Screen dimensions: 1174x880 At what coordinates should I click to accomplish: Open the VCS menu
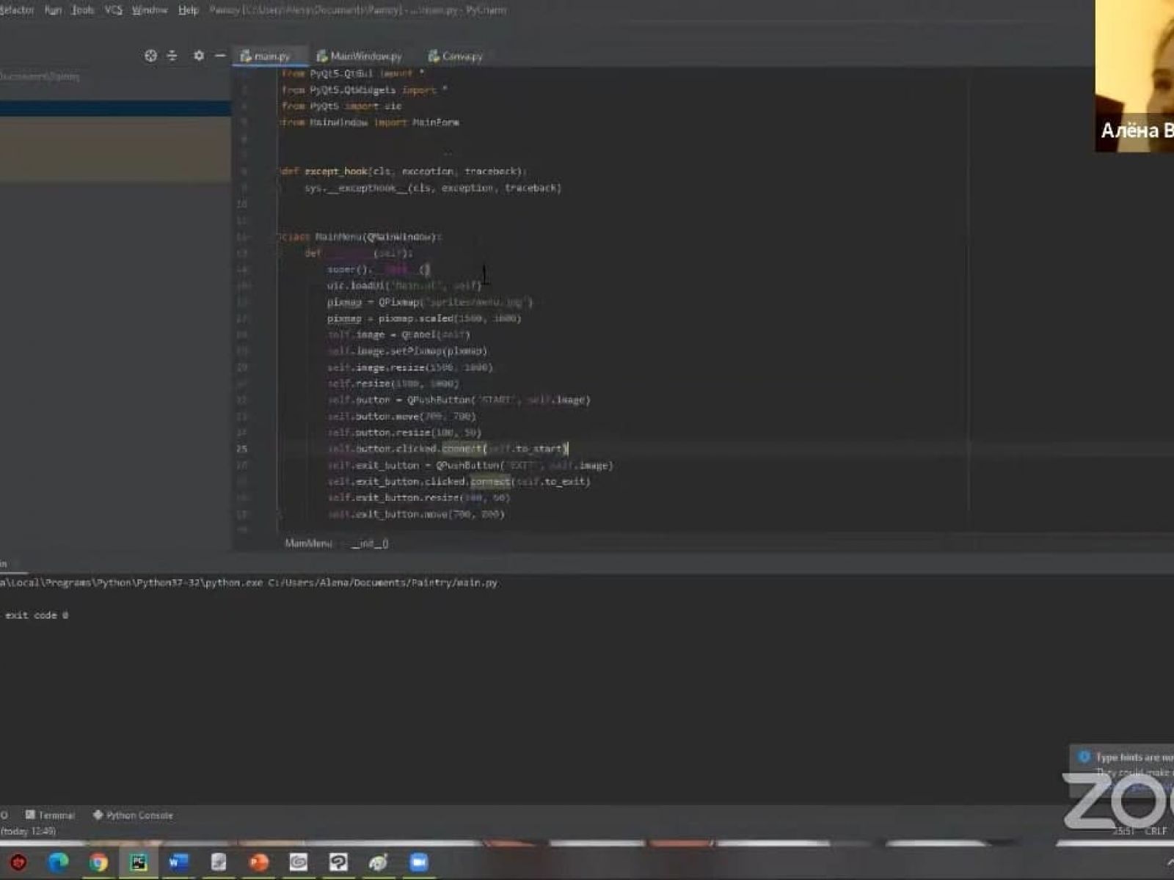tap(114, 10)
